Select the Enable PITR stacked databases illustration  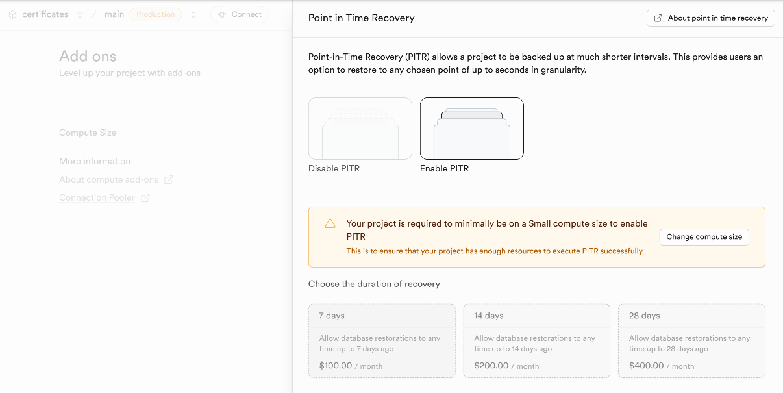pyautogui.click(x=471, y=129)
